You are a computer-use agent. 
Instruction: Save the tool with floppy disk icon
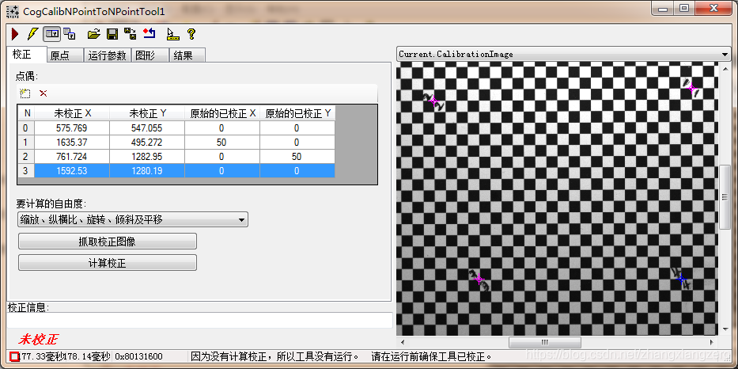coord(112,34)
